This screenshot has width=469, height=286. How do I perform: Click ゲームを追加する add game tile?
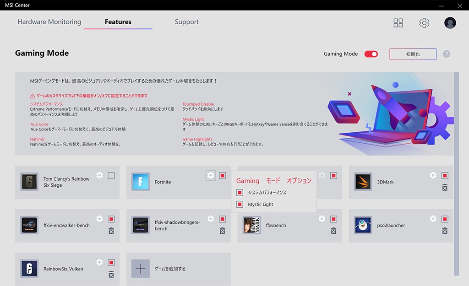178,269
